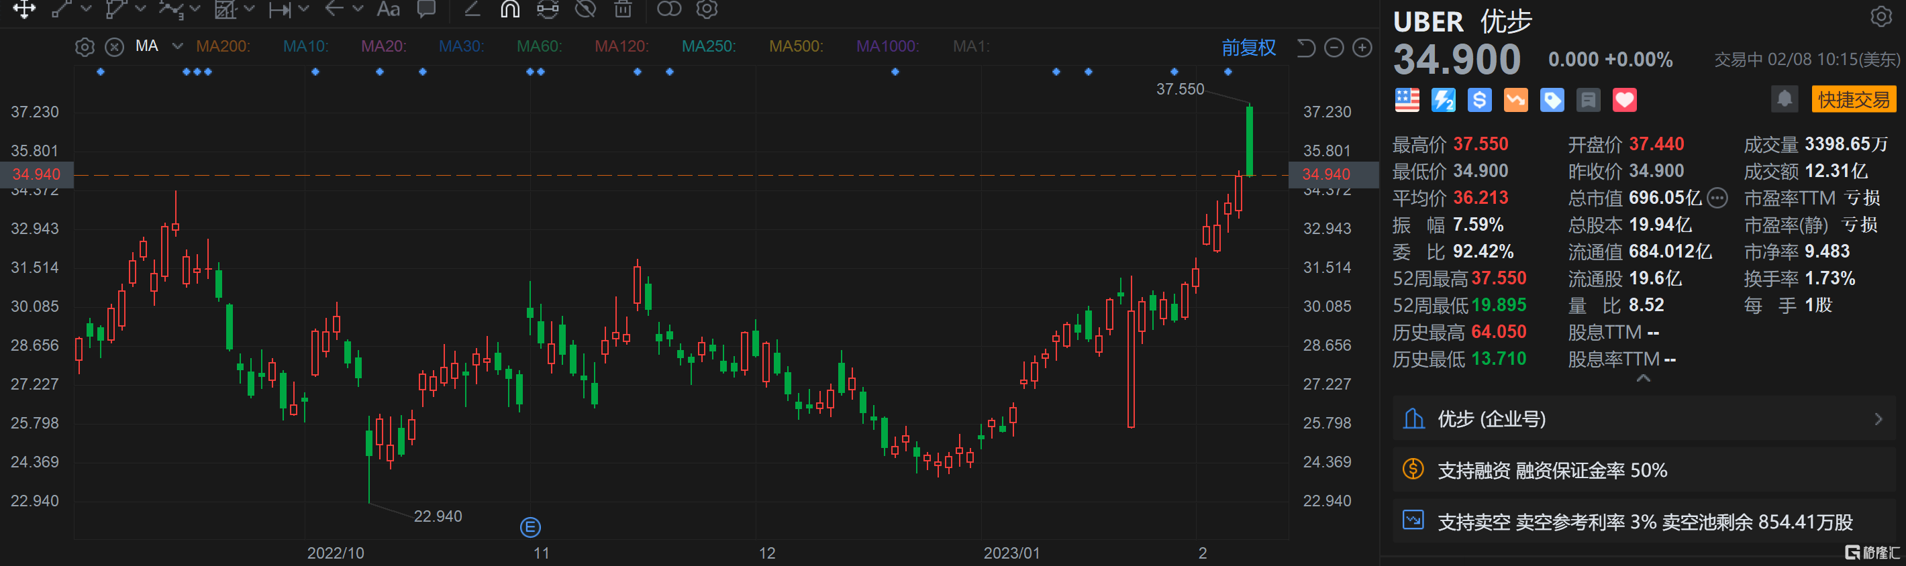Click the MA1000 legend label
This screenshot has height=566, width=1906.
coord(887,46)
